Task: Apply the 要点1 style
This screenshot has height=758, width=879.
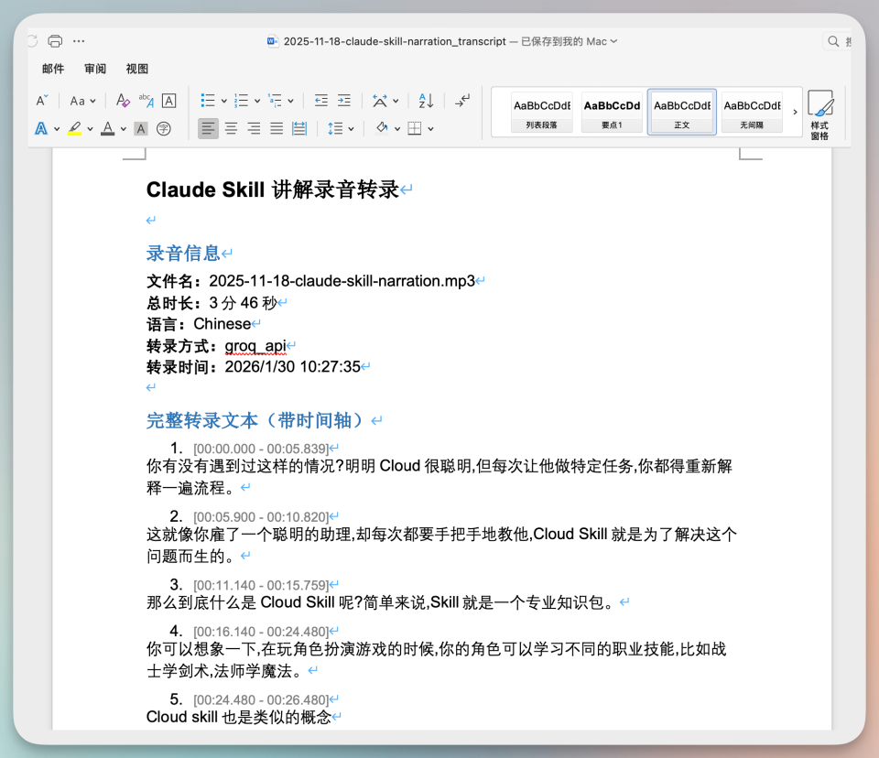Action: click(612, 112)
